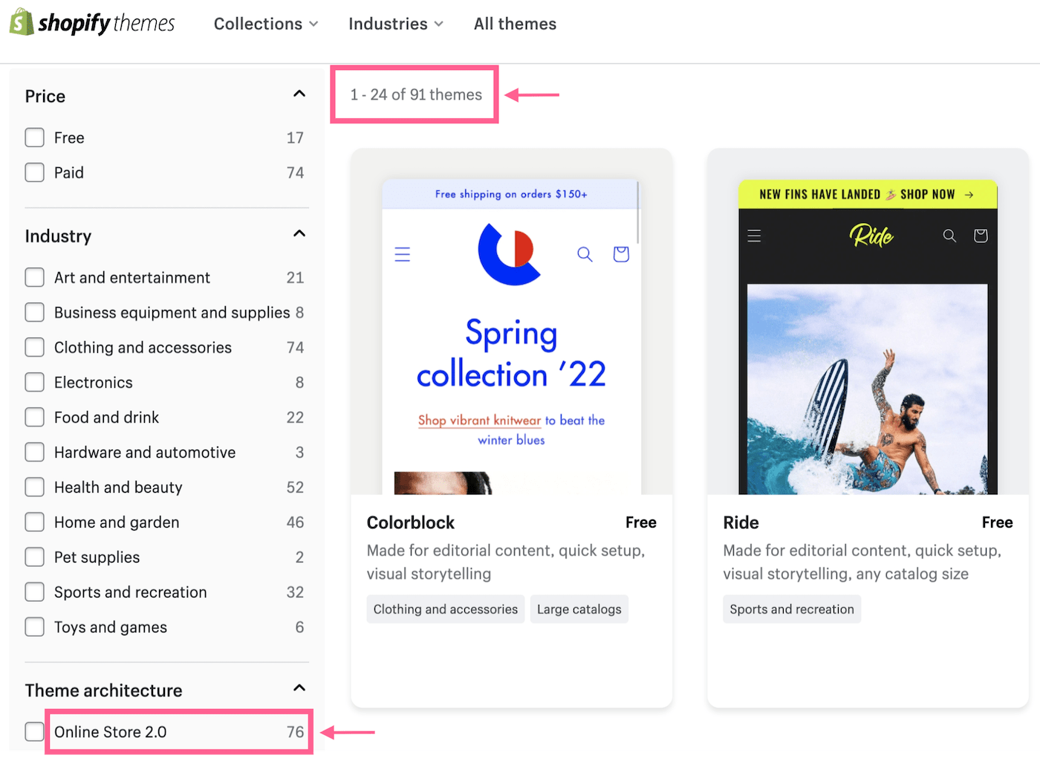Click Large catalogs tag on Colorblock
This screenshot has height=758, width=1040.
[x=579, y=609]
